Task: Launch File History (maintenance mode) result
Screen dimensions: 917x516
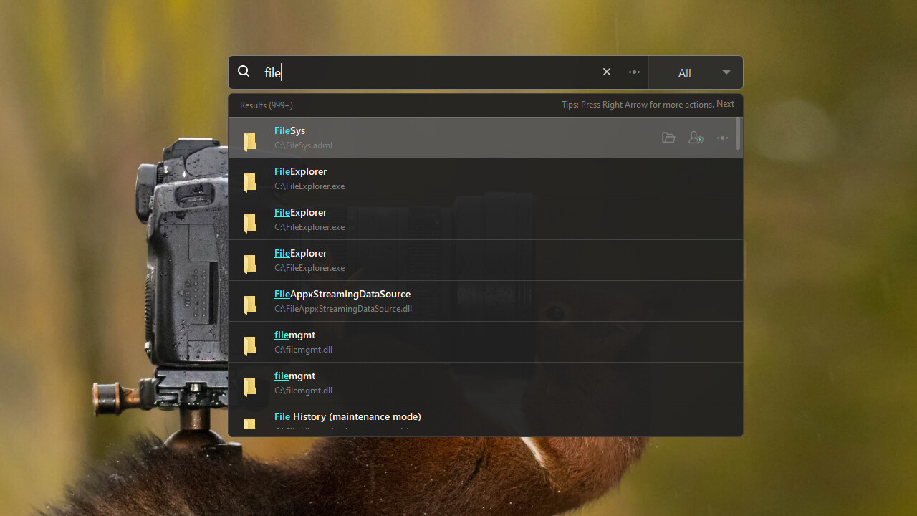Action: point(347,416)
